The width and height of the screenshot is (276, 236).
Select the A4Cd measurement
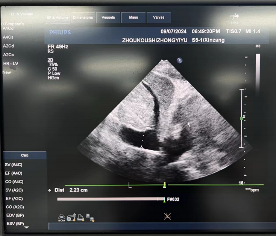point(8,28)
